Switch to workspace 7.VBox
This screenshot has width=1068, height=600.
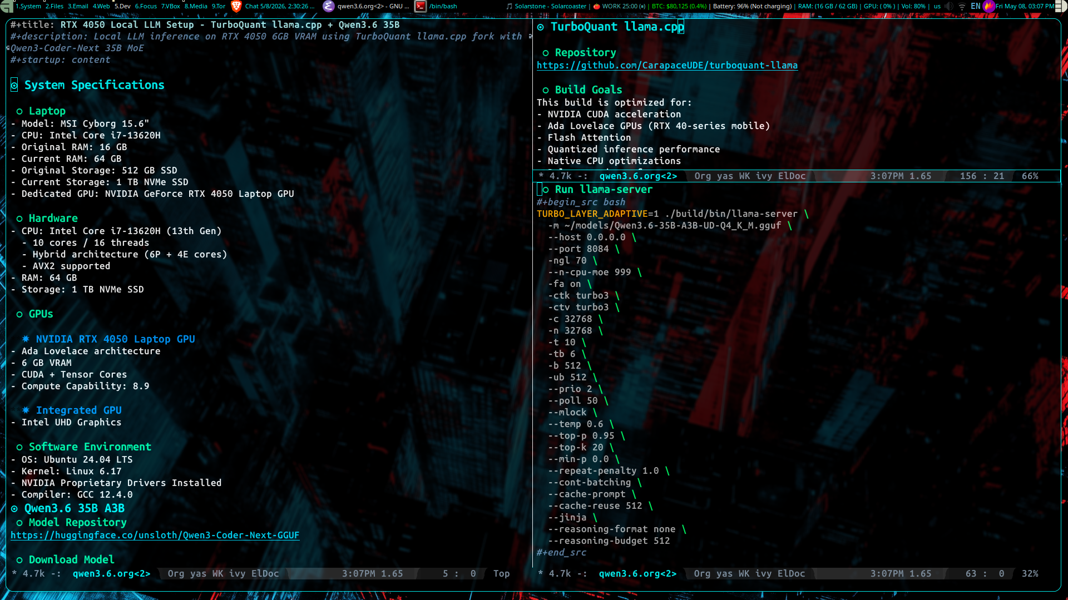point(171,7)
